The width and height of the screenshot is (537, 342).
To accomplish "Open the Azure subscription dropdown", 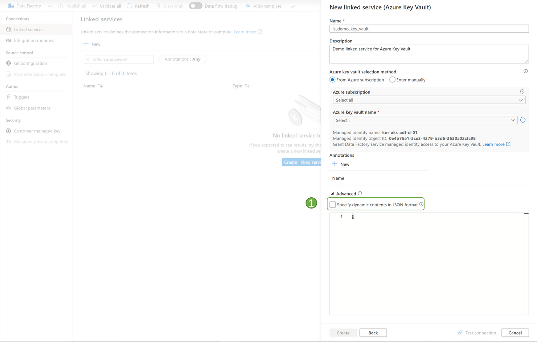I will [429, 100].
